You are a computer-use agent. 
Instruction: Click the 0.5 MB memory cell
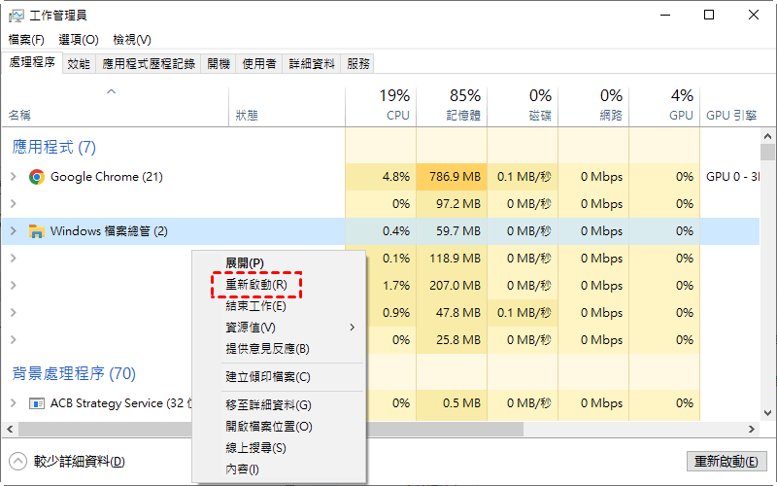(452, 403)
